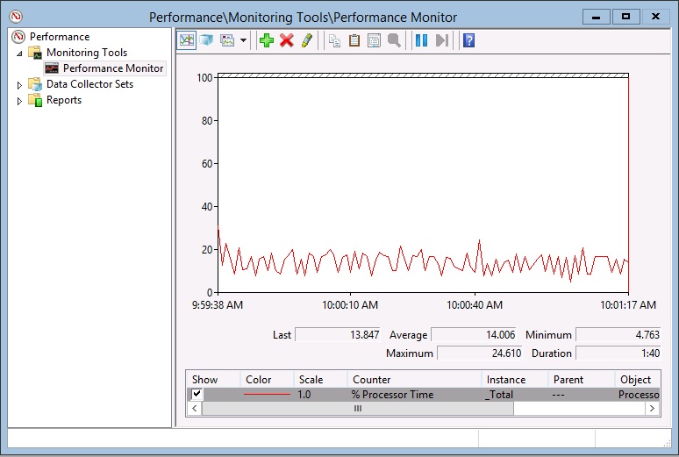Paste the counter list from toolbar
This screenshot has width=679, height=457.
(x=354, y=40)
